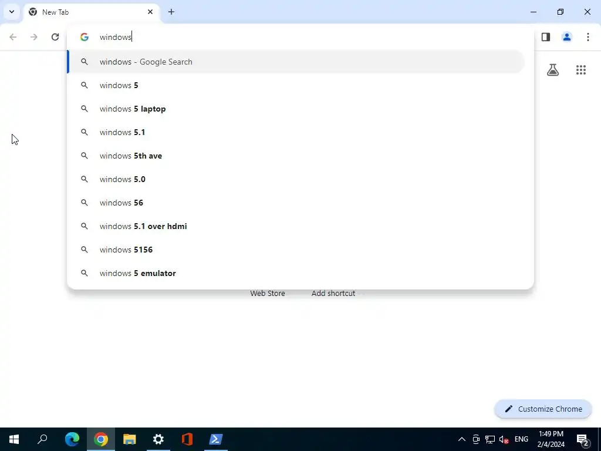This screenshot has width=601, height=451.
Task: Open the clock showing 1:49 PM
Action: click(x=551, y=439)
